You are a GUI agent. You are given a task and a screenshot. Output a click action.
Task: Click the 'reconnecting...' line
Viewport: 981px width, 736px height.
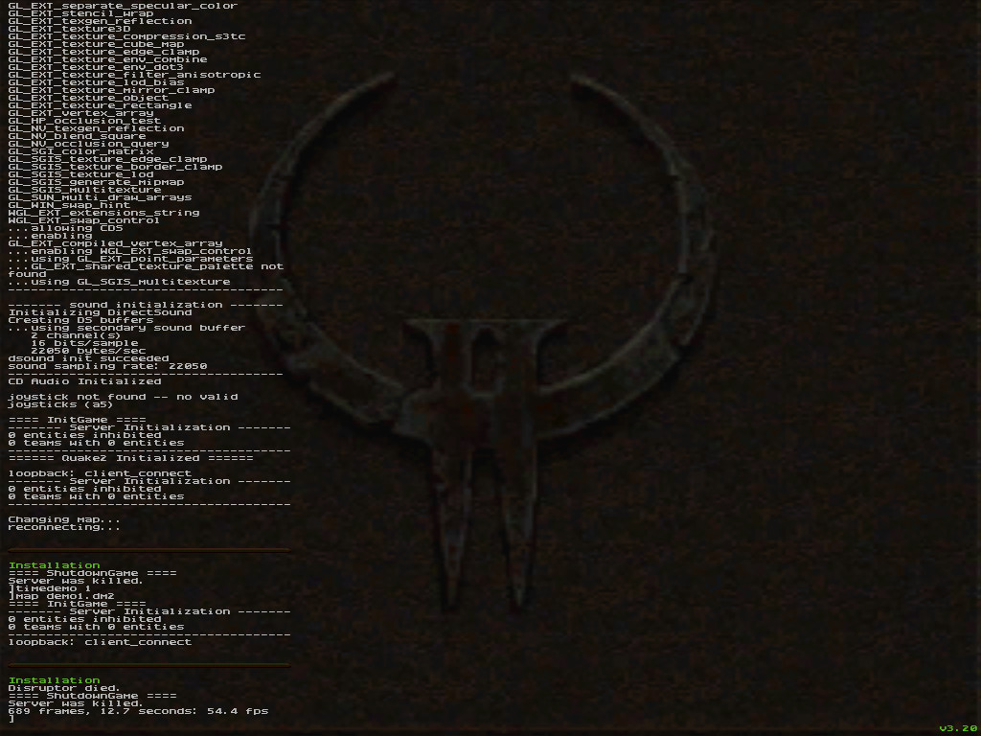click(x=64, y=527)
